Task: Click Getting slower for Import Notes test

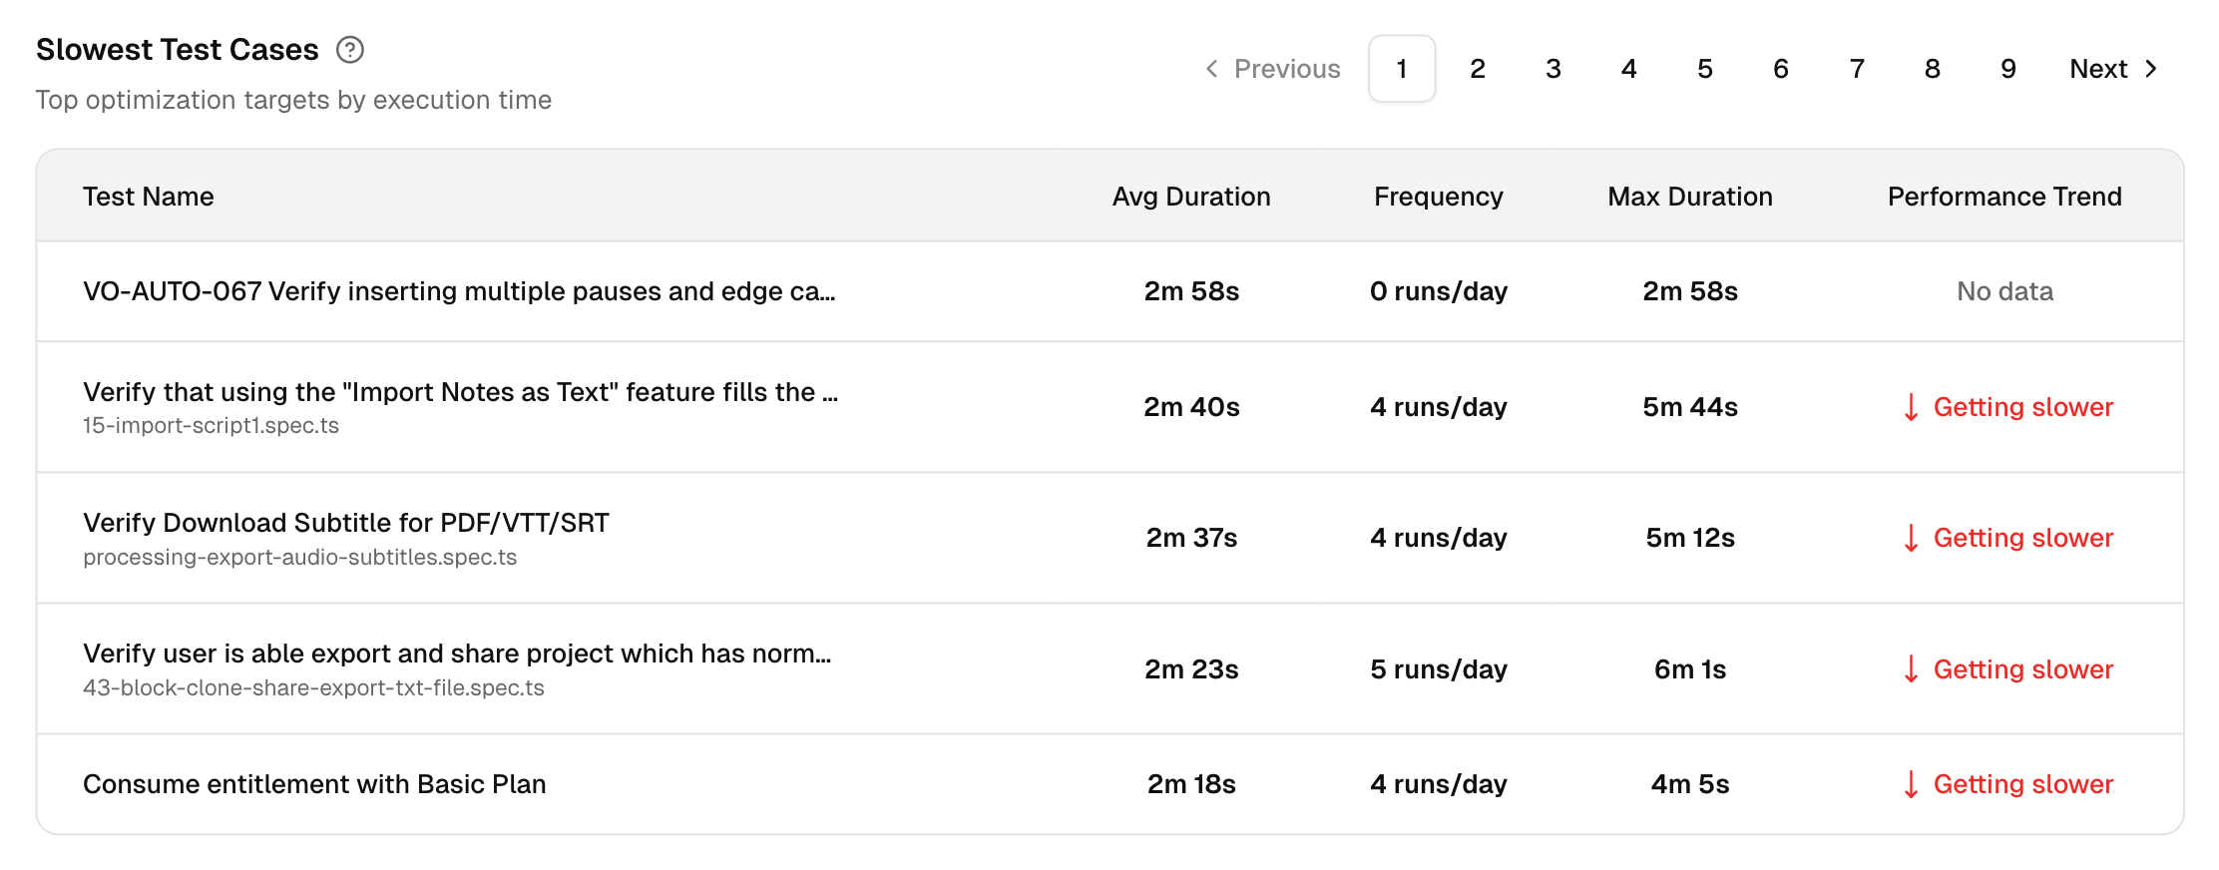Action: coord(2007,407)
